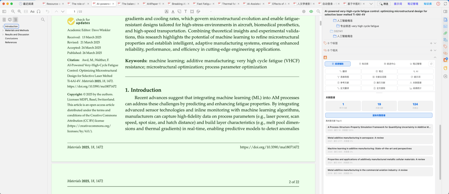
Task: Select the text highlight annotation tool
Action: pyautogui.click(x=167, y=11)
